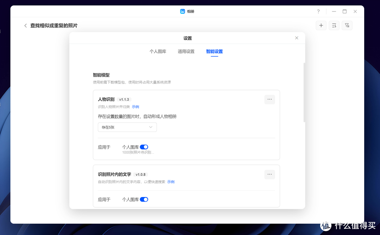Viewport: 380px width, 235px height.
Task: Click the 相册 app icon in the title bar
Action: point(182,11)
